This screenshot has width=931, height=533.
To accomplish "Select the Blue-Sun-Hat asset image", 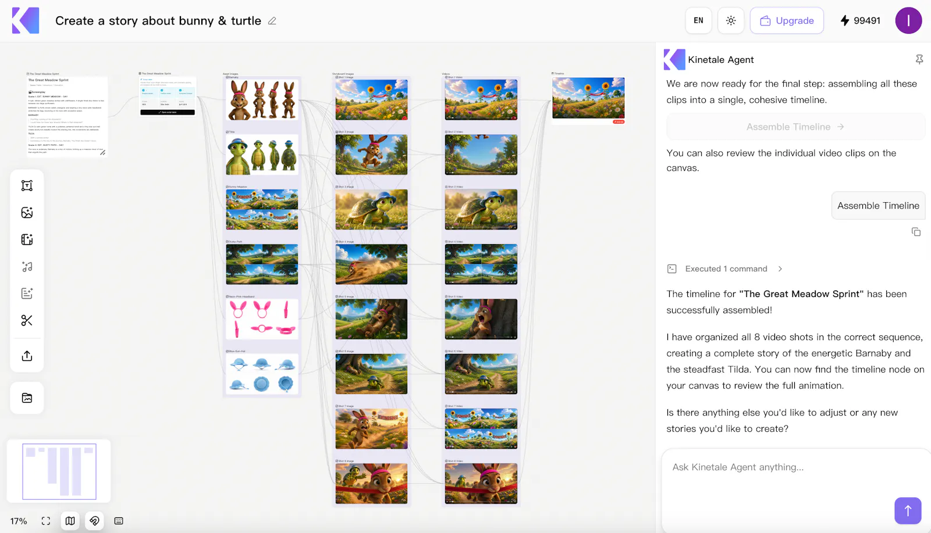I will [x=262, y=374].
